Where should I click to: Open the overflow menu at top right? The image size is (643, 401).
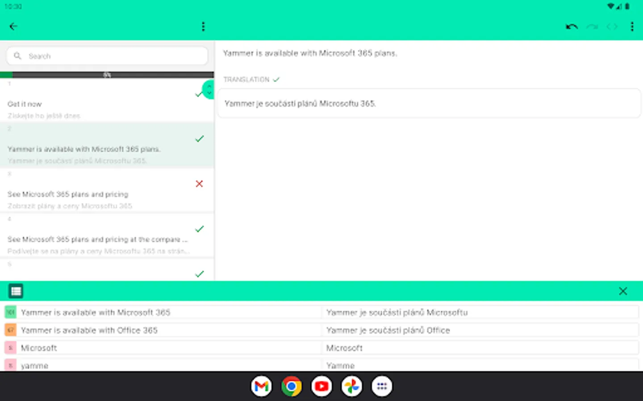click(x=632, y=26)
